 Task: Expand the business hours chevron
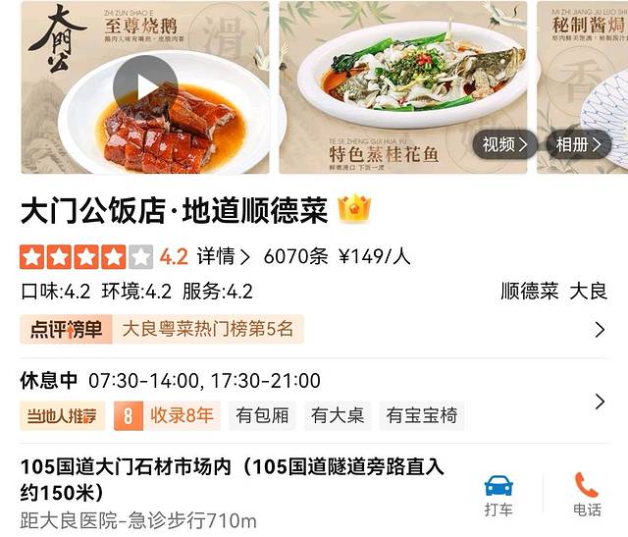coord(600,402)
